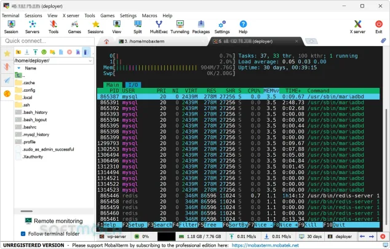
Task: Create a new folder in SFTP browser
Action: [52, 52]
